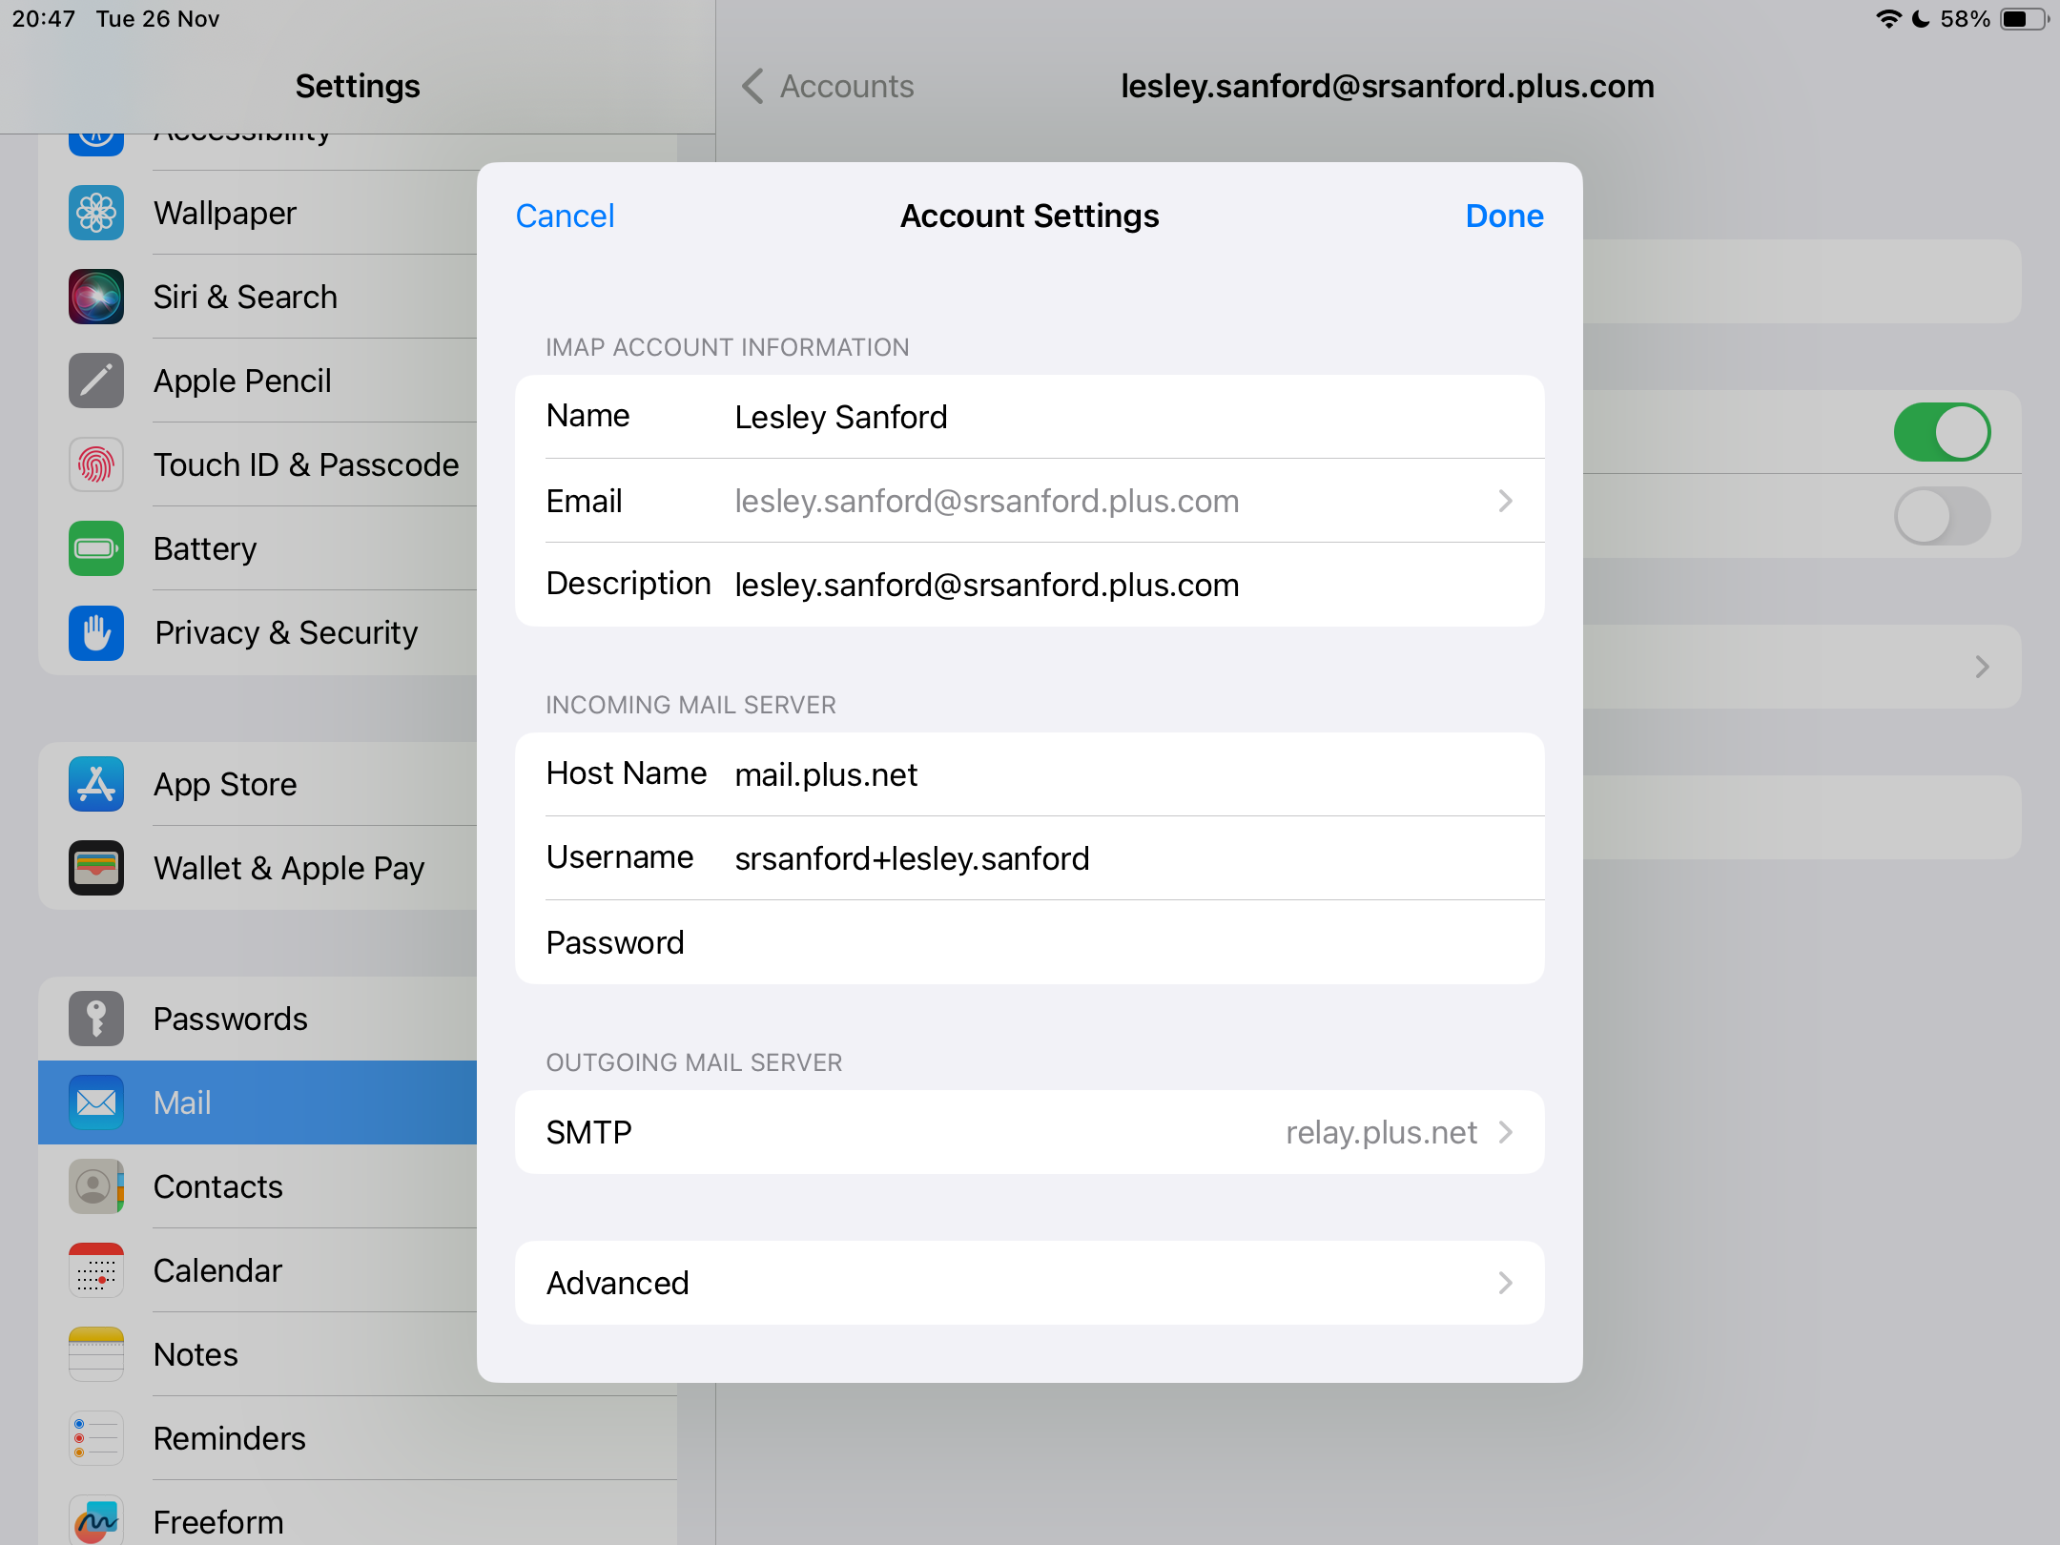Go back via Accounts chevron
The height and width of the screenshot is (1545, 2060).
752,86
